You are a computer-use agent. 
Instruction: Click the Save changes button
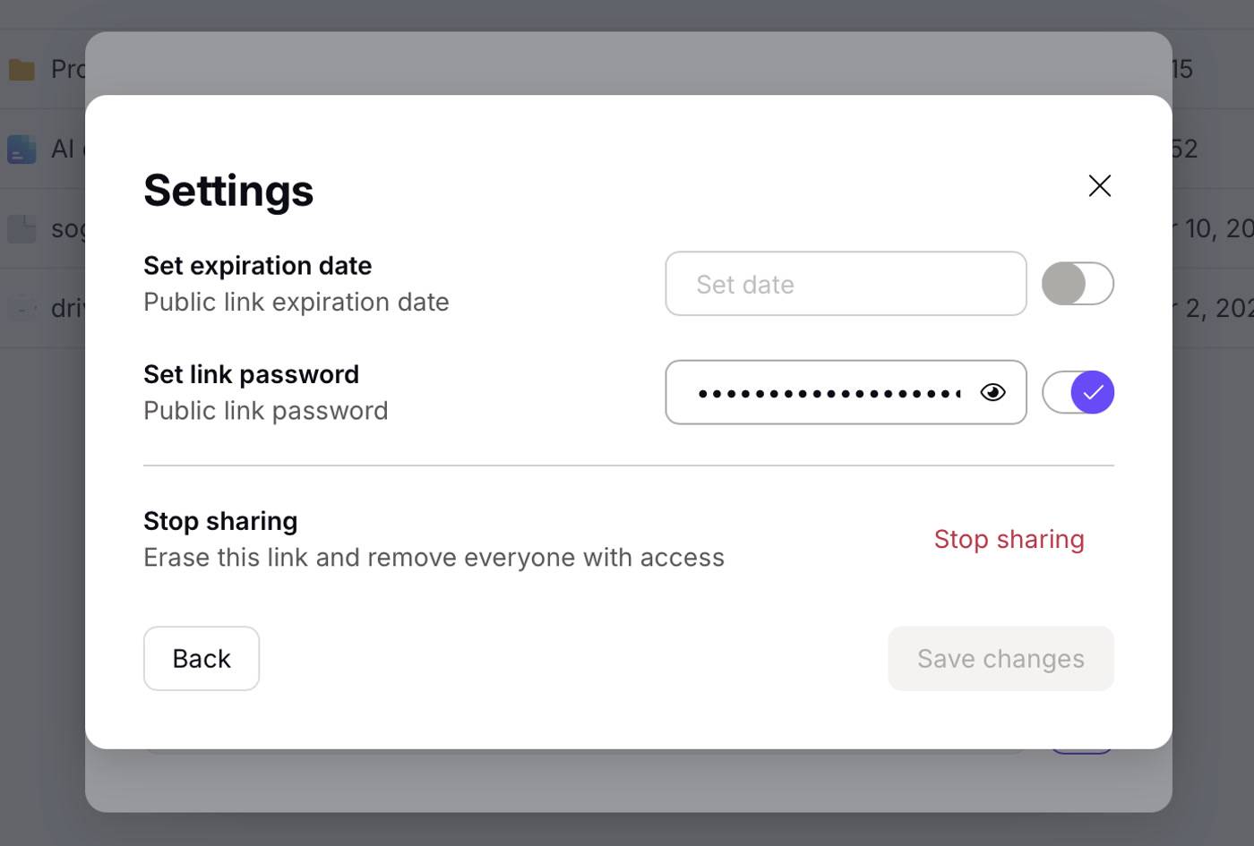(x=1001, y=658)
